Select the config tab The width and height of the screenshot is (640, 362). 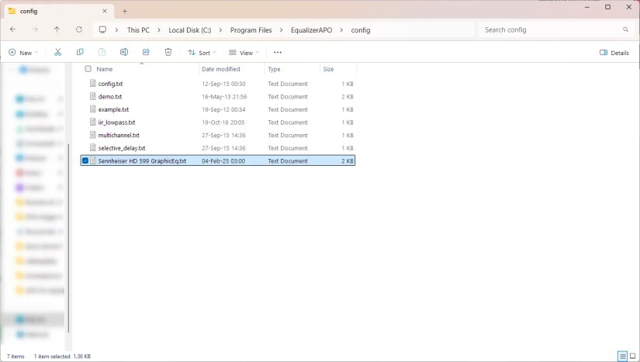pyautogui.click(x=57, y=11)
